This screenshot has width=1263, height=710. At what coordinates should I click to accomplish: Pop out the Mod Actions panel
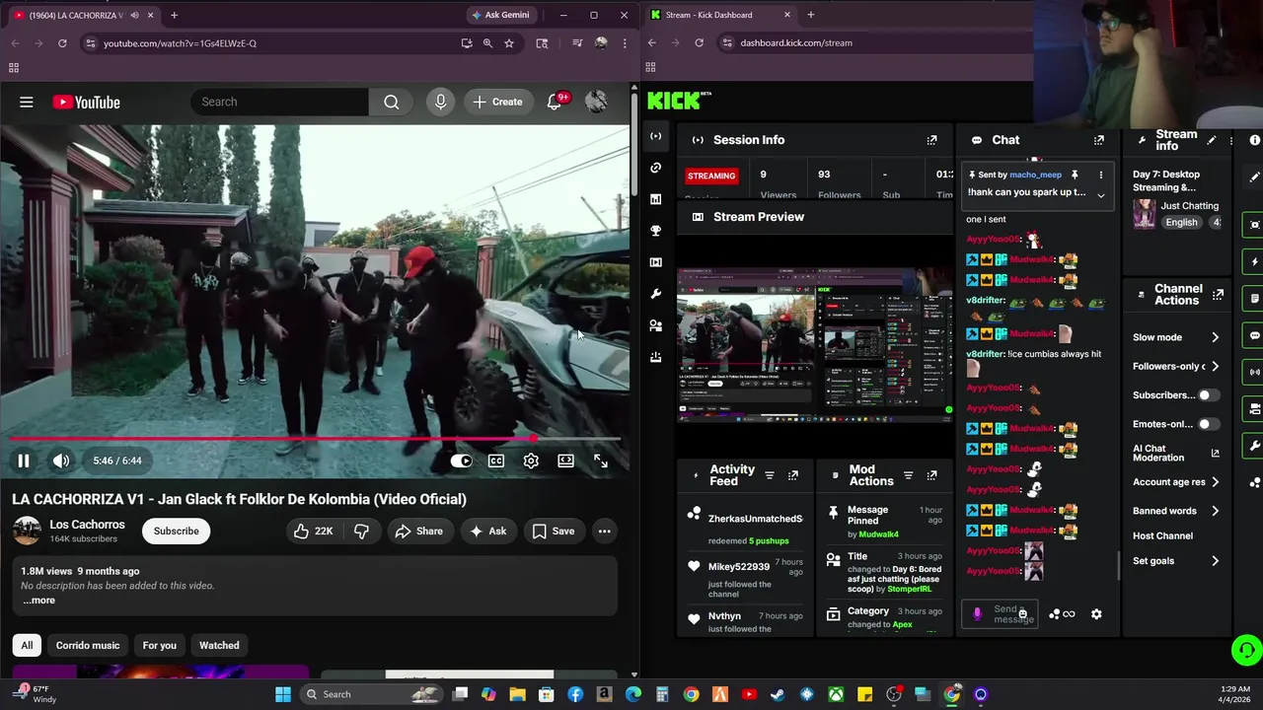coord(931,475)
